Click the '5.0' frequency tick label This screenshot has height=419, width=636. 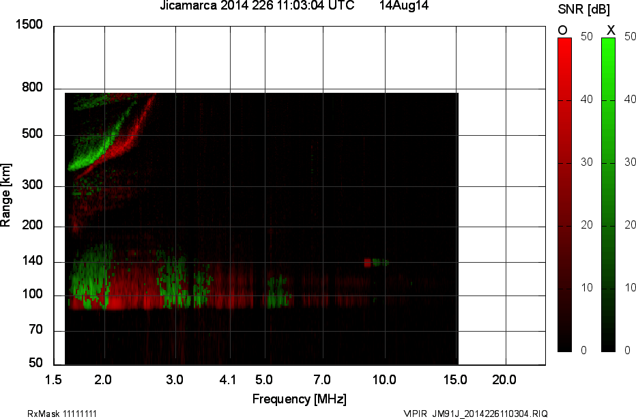click(263, 380)
